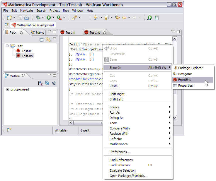216x181 pixels.
Task: Click the green EXP run icon
Action: 149,18
